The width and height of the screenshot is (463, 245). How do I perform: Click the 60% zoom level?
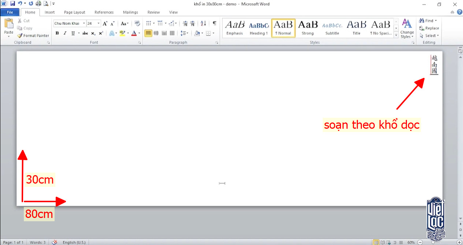(x=411, y=242)
